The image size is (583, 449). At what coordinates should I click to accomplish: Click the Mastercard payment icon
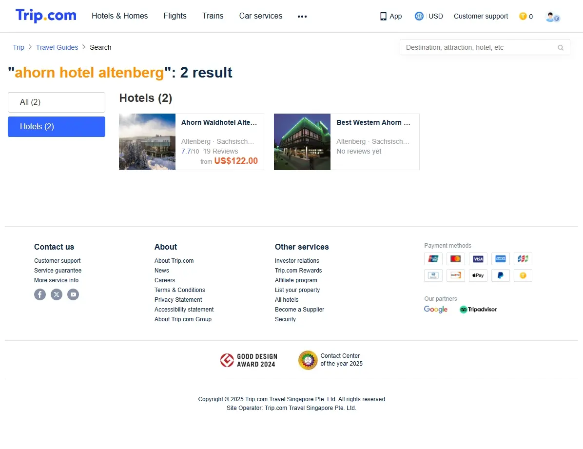[x=456, y=258]
